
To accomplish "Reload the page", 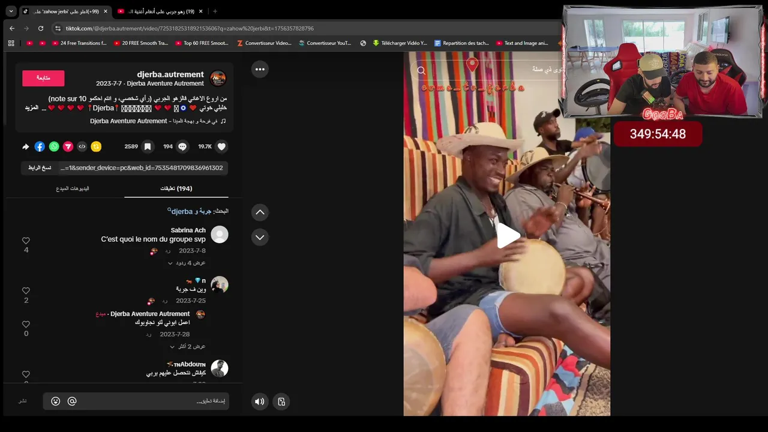I will pyautogui.click(x=40, y=28).
